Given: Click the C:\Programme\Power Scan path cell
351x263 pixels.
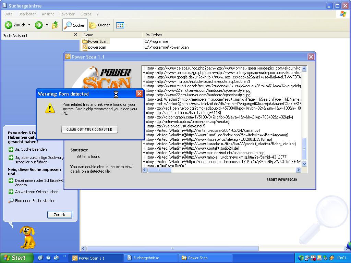Looking at the screenshot, I should 167,47.
